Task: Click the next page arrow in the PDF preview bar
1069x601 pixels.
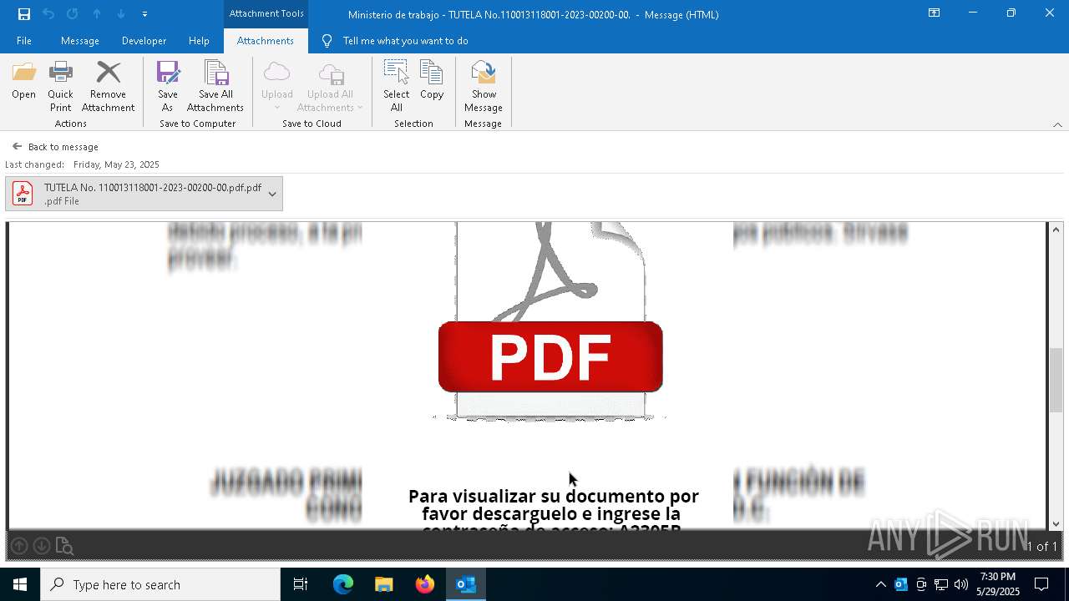Action: [41, 546]
